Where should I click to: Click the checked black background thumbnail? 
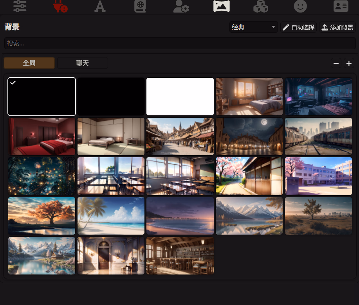(41, 97)
